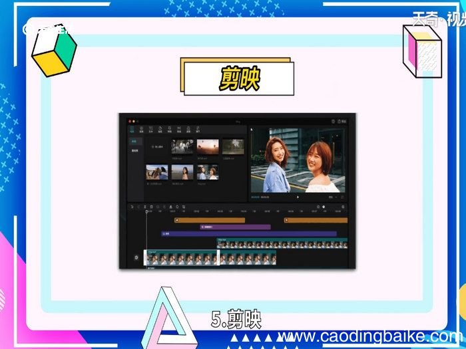Viewport: 466px width, 349px height.
Task: Open the Effects (特效) tab
Action: (x=170, y=129)
